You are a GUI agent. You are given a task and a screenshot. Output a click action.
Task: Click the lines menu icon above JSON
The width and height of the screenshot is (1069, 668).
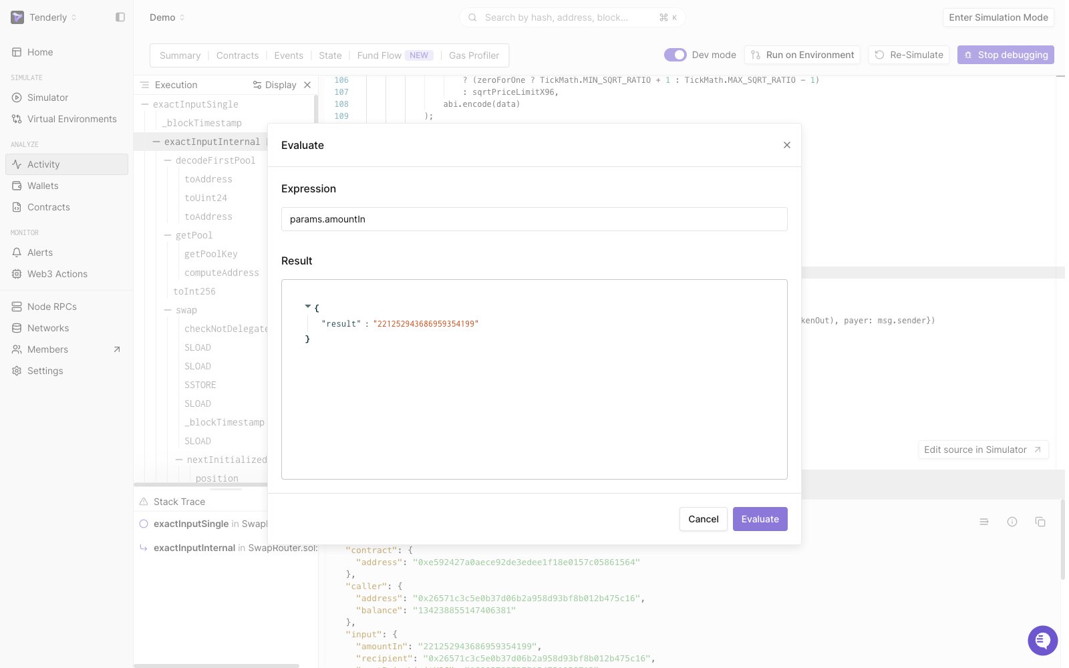pos(984,522)
